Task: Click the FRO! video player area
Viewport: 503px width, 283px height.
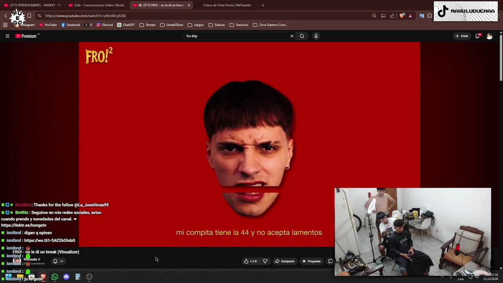Action: point(249,144)
